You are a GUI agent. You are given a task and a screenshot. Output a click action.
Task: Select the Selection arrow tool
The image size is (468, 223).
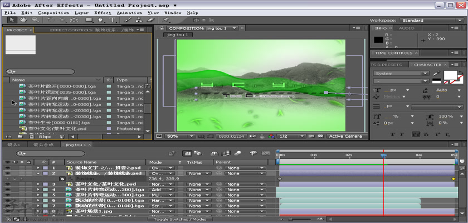12,20
